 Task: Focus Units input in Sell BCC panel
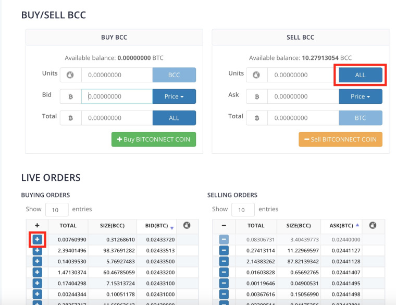click(303, 75)
